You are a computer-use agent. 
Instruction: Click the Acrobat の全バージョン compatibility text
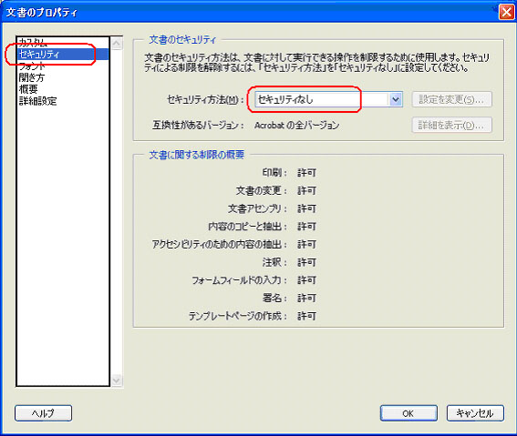296,126
